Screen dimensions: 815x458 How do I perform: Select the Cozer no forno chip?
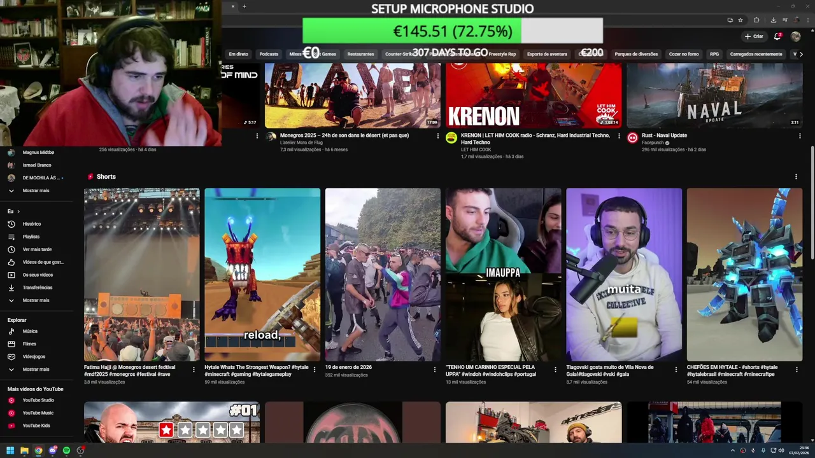tap(684, 54)
